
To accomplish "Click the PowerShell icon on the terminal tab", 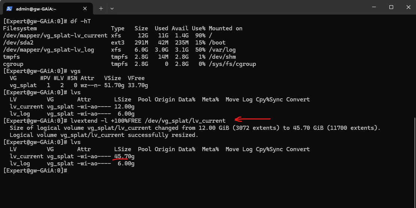I will coord(9,9).
